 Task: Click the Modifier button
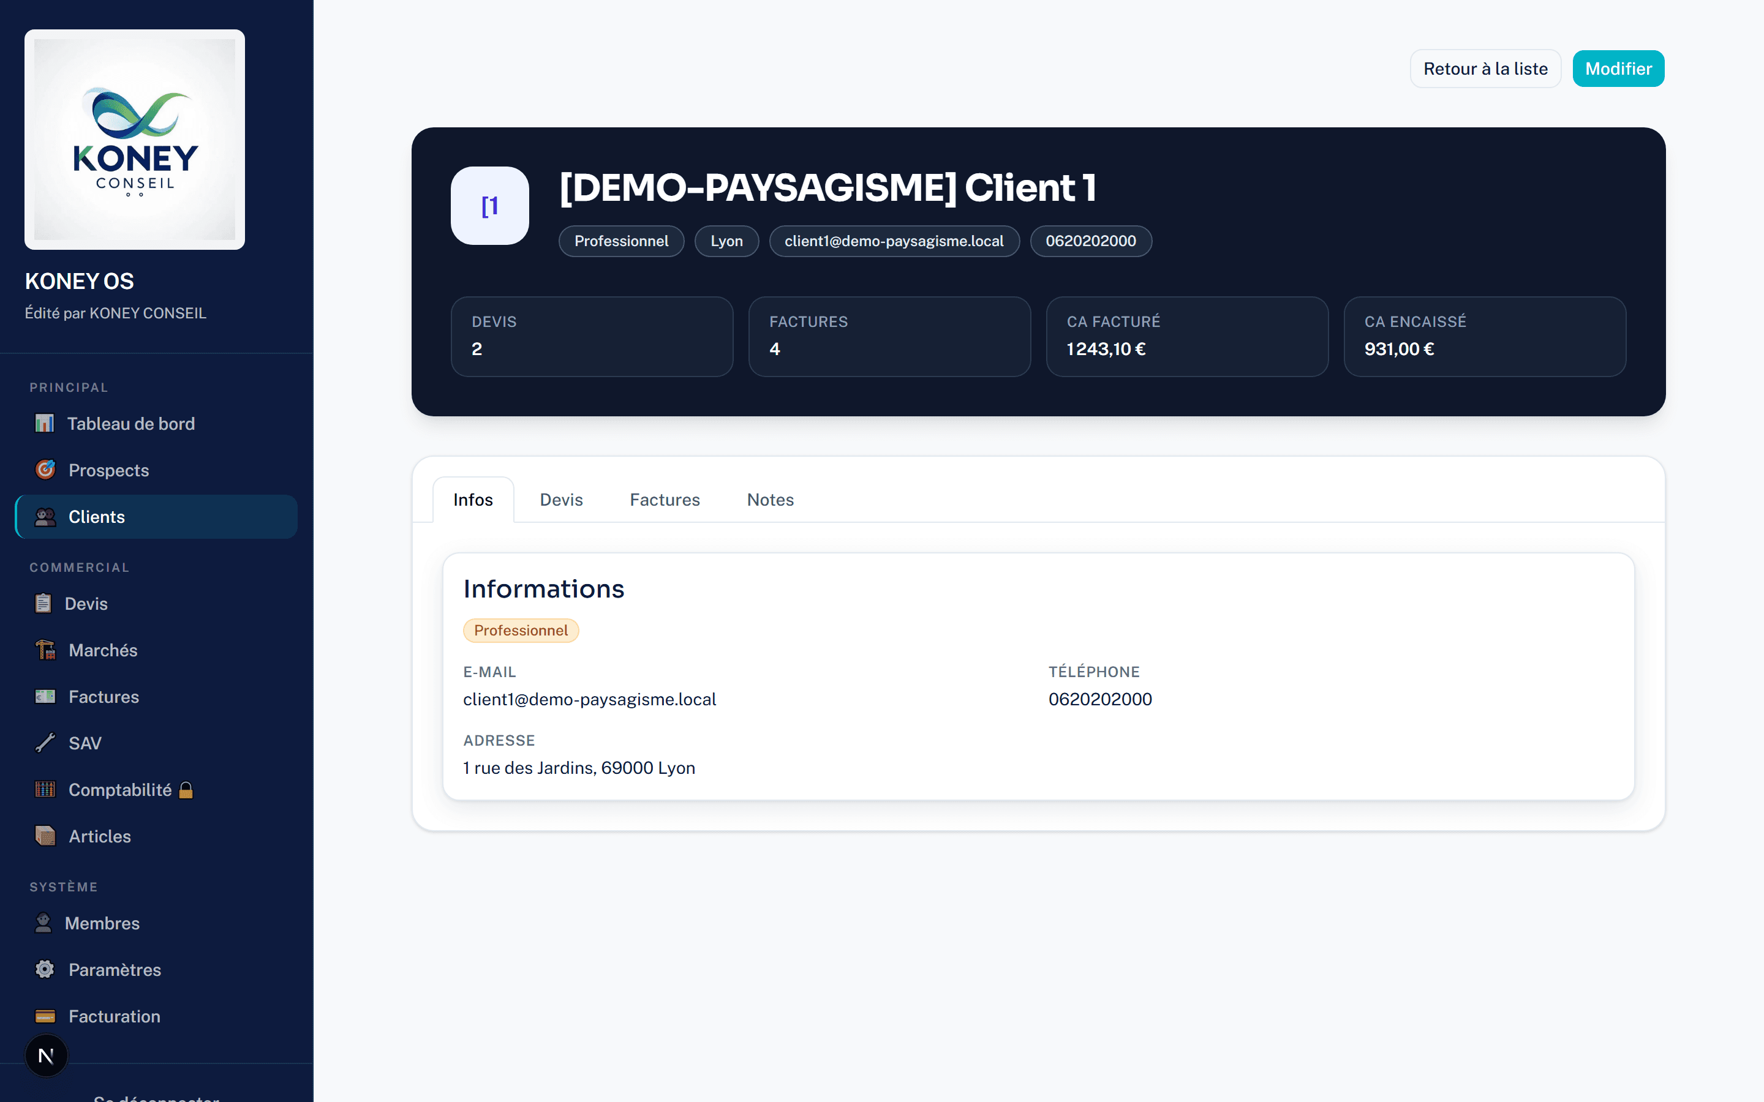[1618, 69]
